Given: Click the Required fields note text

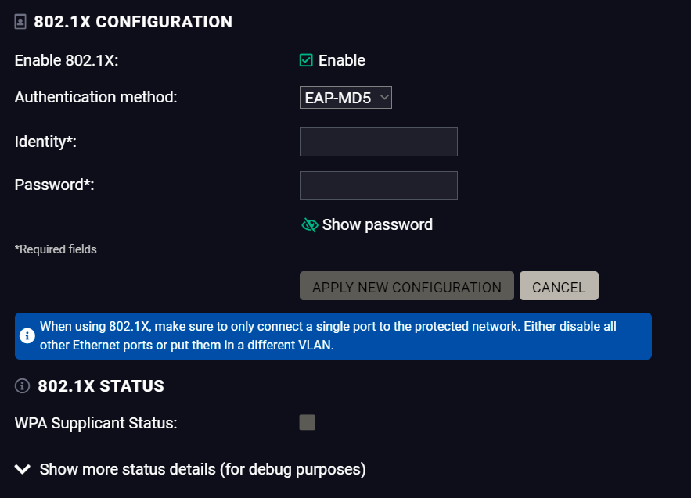Looking at the screenshot, I should [x=56, y=249].
